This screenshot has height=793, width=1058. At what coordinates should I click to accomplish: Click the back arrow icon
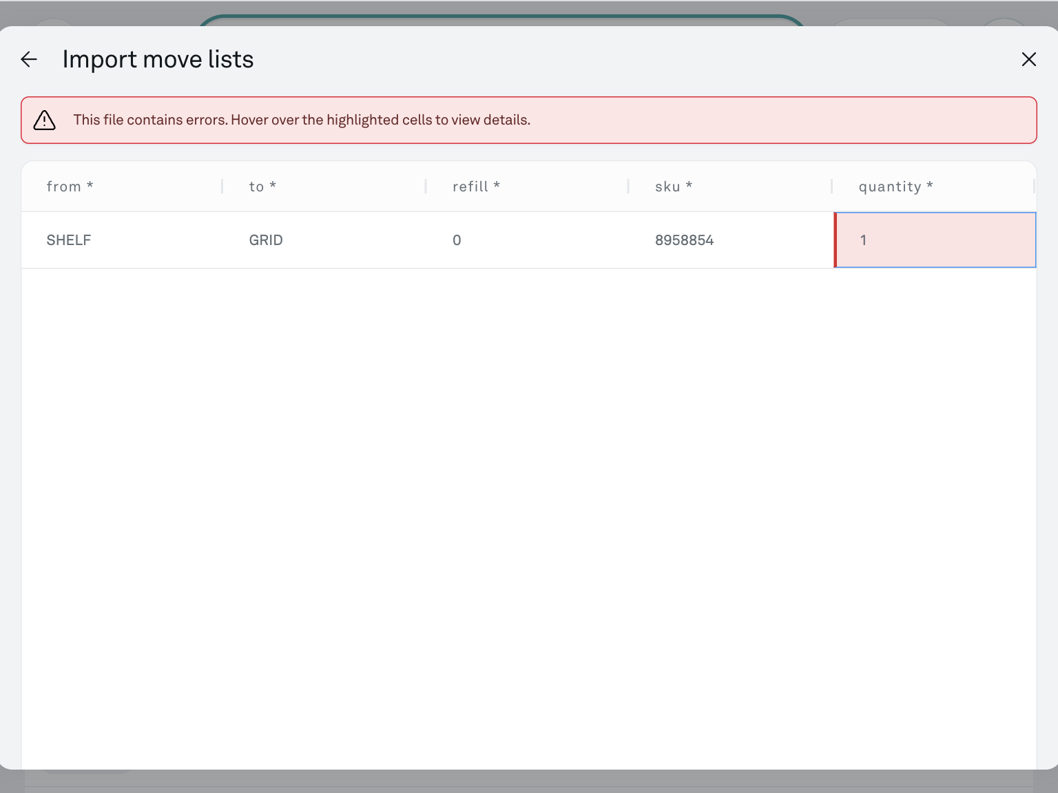click(x=29, y=60)
